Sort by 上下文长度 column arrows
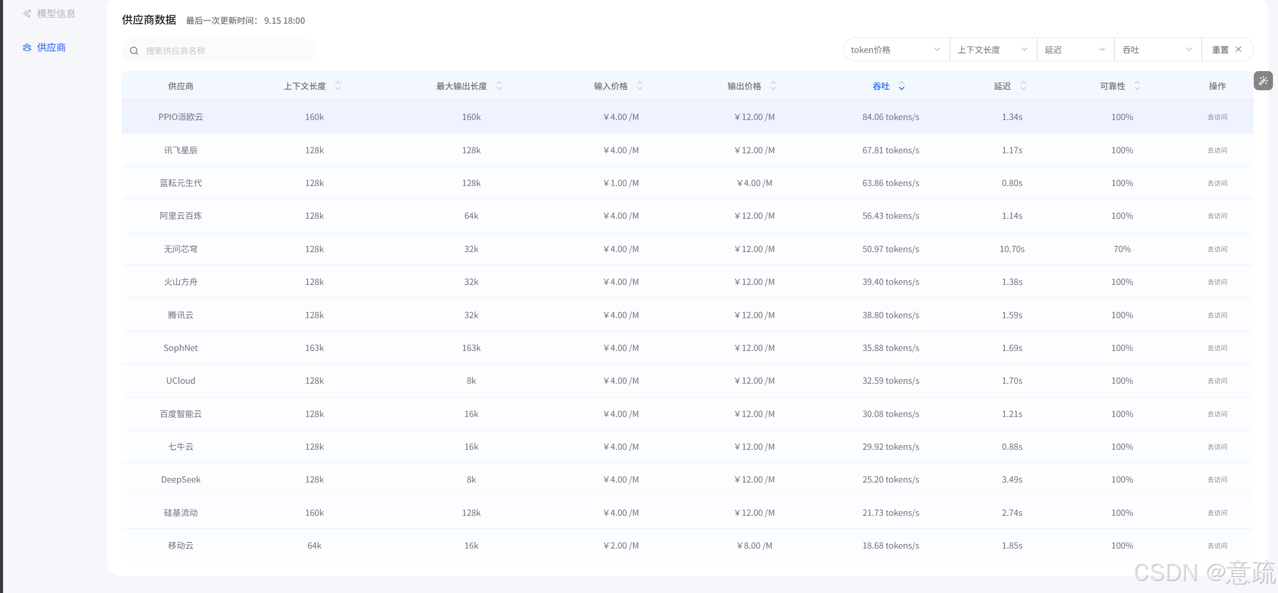Screen dimensions: 1278x593 pyautogui.click(x=338, y=86)
